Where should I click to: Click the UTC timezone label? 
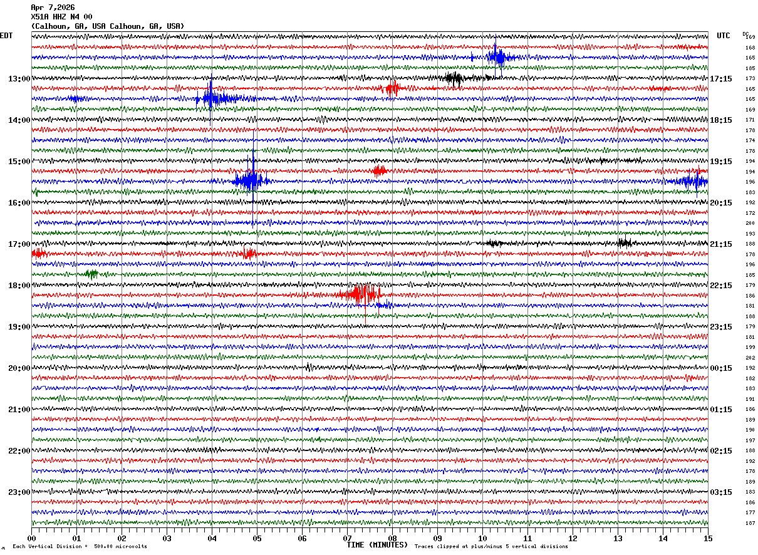pos(724,36)
